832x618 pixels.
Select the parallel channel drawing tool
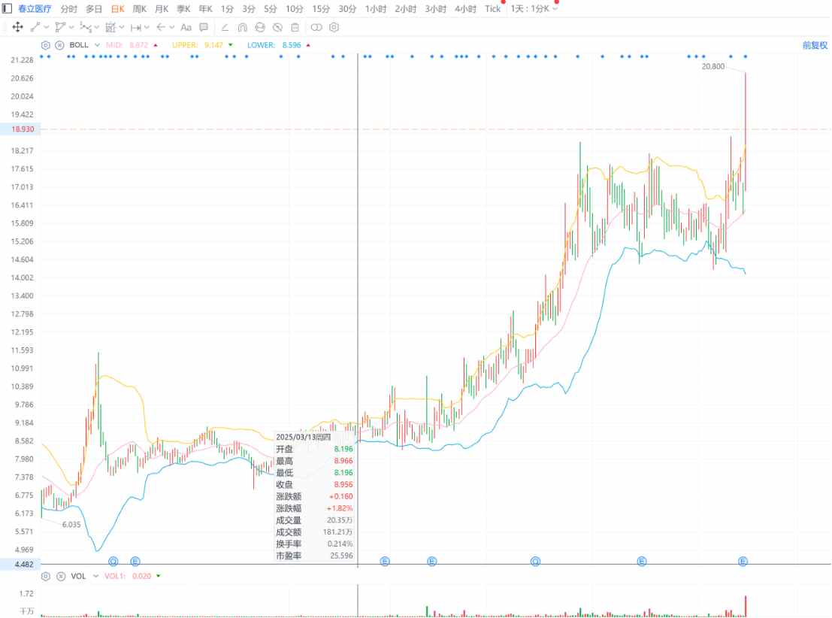(x=59, y=28)
